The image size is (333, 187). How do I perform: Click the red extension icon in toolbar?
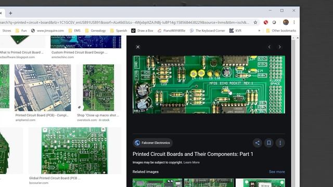coord(266,22)
